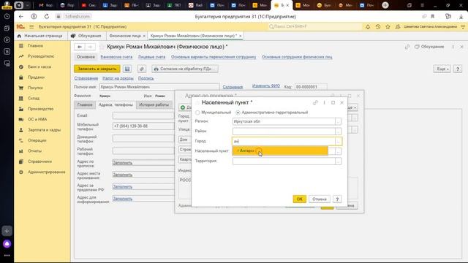Open the Главное section in sidebar
This screenshot has height=263, width=468.
[x=36, y=46]
